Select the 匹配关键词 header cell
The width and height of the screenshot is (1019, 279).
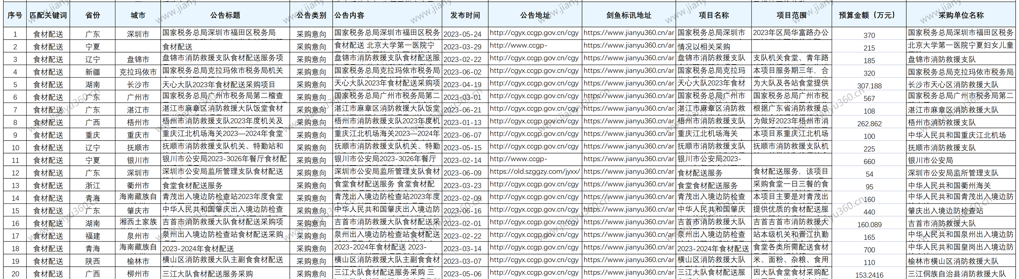point(48,15)
